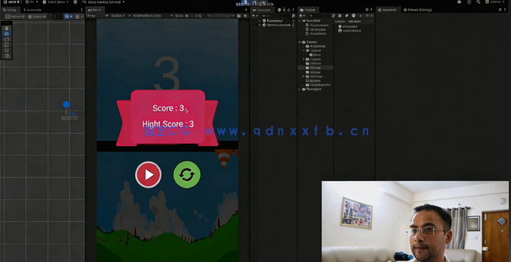Open the Layout dropdown in top toolbar
This screenshot has width=511, height=262.
tap(496, 2)
